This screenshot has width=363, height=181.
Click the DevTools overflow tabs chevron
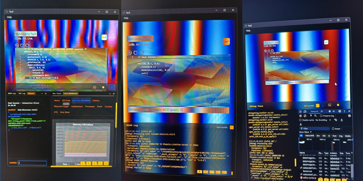click(x=322, y=111)
